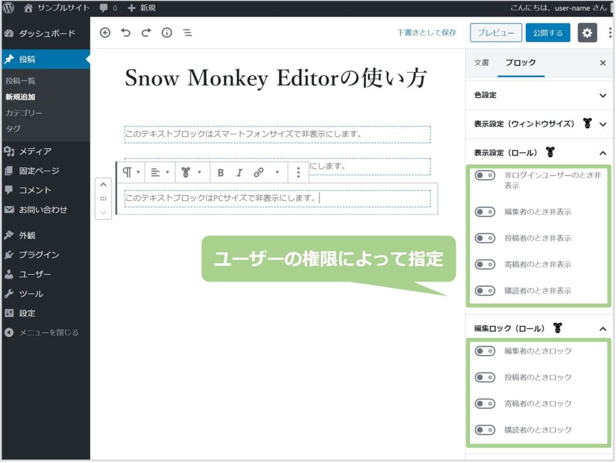
Task: Click the post title Snow Monkey Editorの使い方
Action: 276,78
